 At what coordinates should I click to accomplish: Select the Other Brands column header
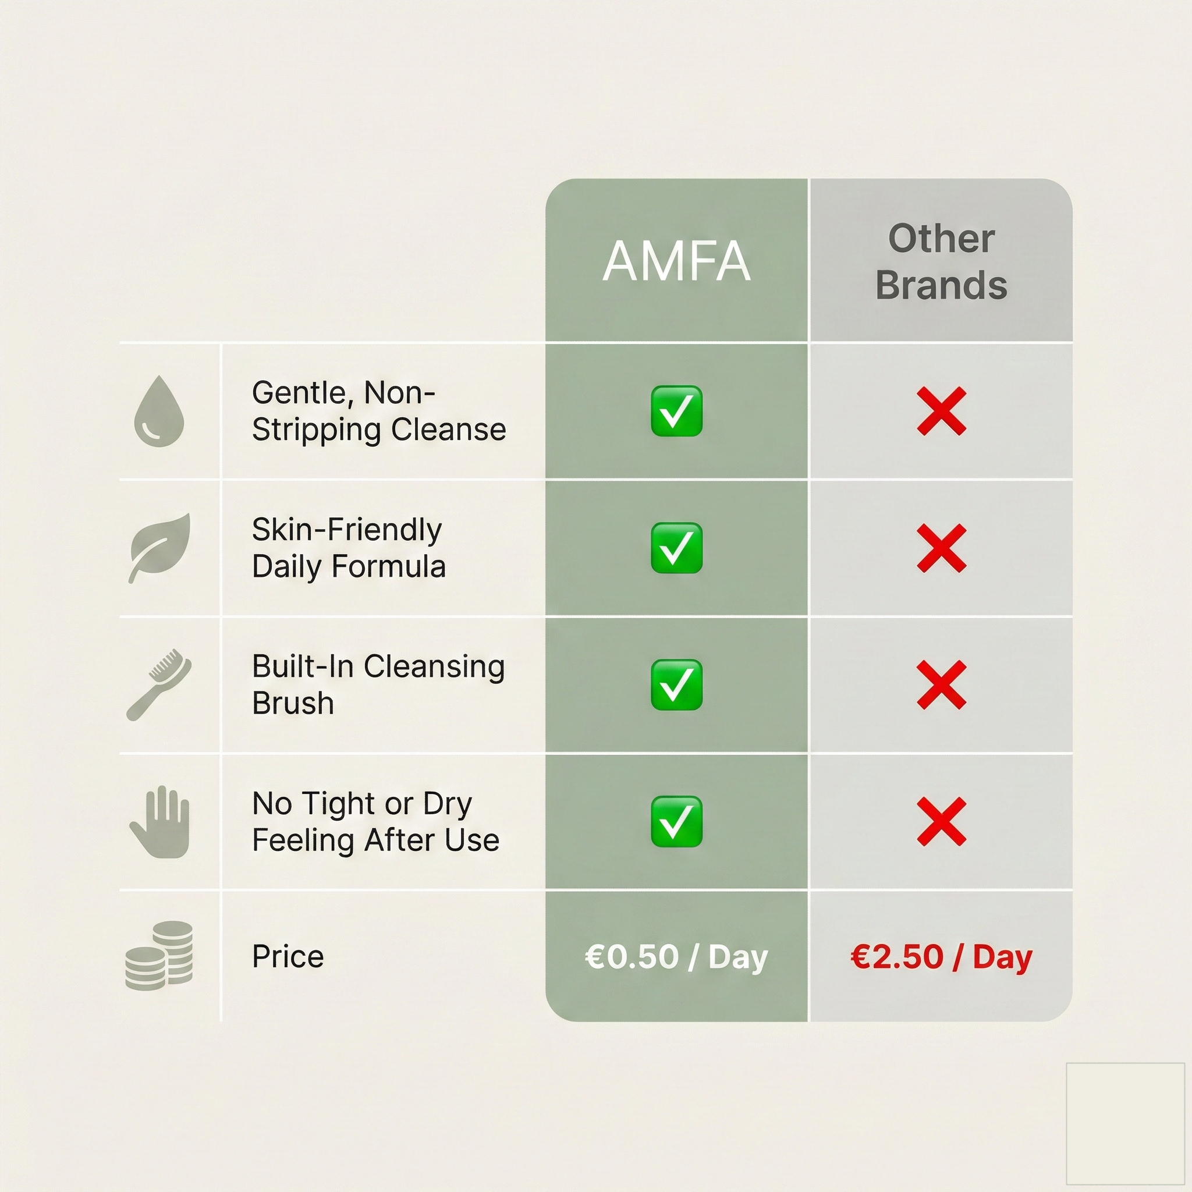[942, 260]
